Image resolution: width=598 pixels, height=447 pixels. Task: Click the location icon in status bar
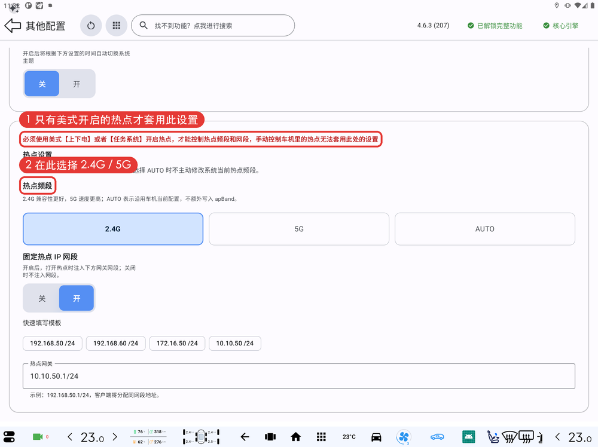click(x=557, y=5)
